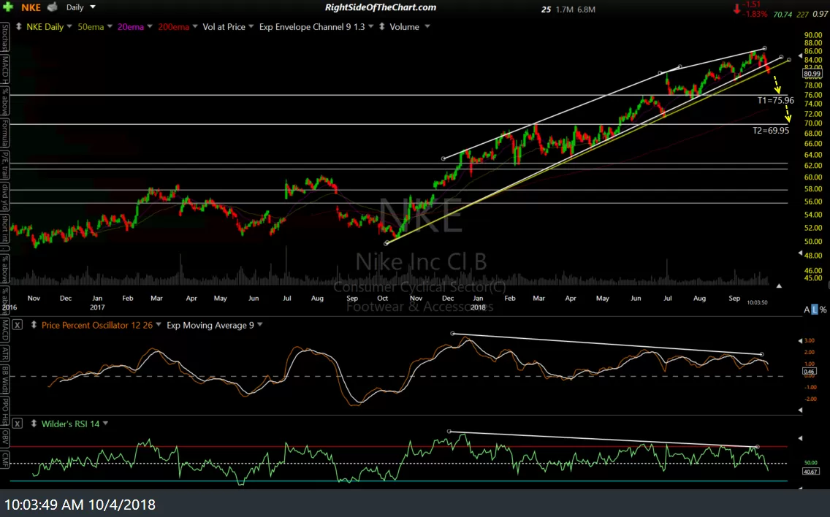Click the T1=75.96 target label
This screenshot has height=517, width=830.
coord(775,100)
